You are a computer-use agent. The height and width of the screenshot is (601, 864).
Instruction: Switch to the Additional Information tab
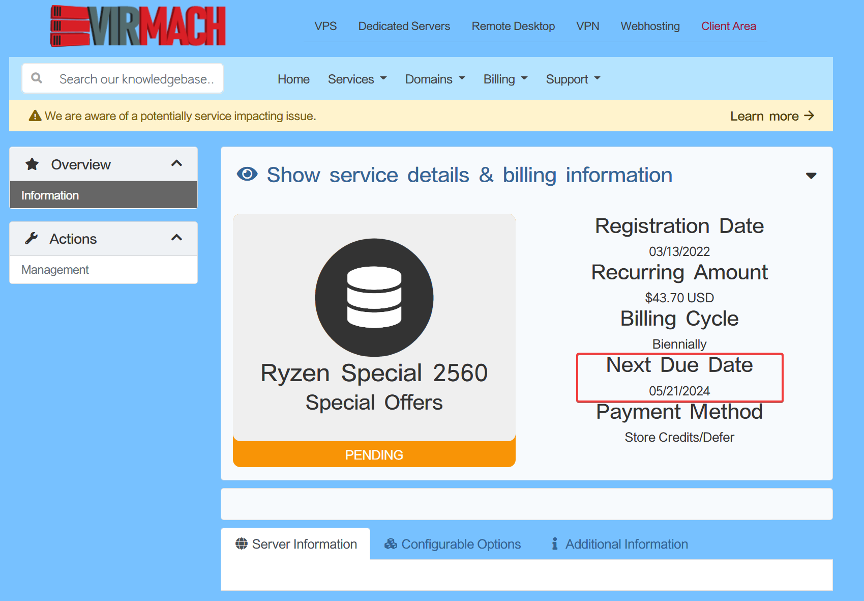click(619, 544)
